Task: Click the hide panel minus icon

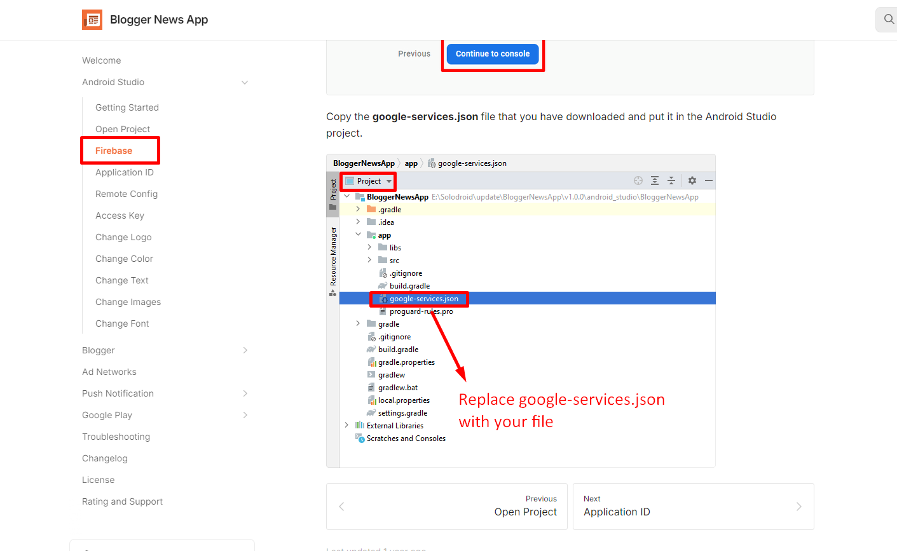Action: coord(709,181)
